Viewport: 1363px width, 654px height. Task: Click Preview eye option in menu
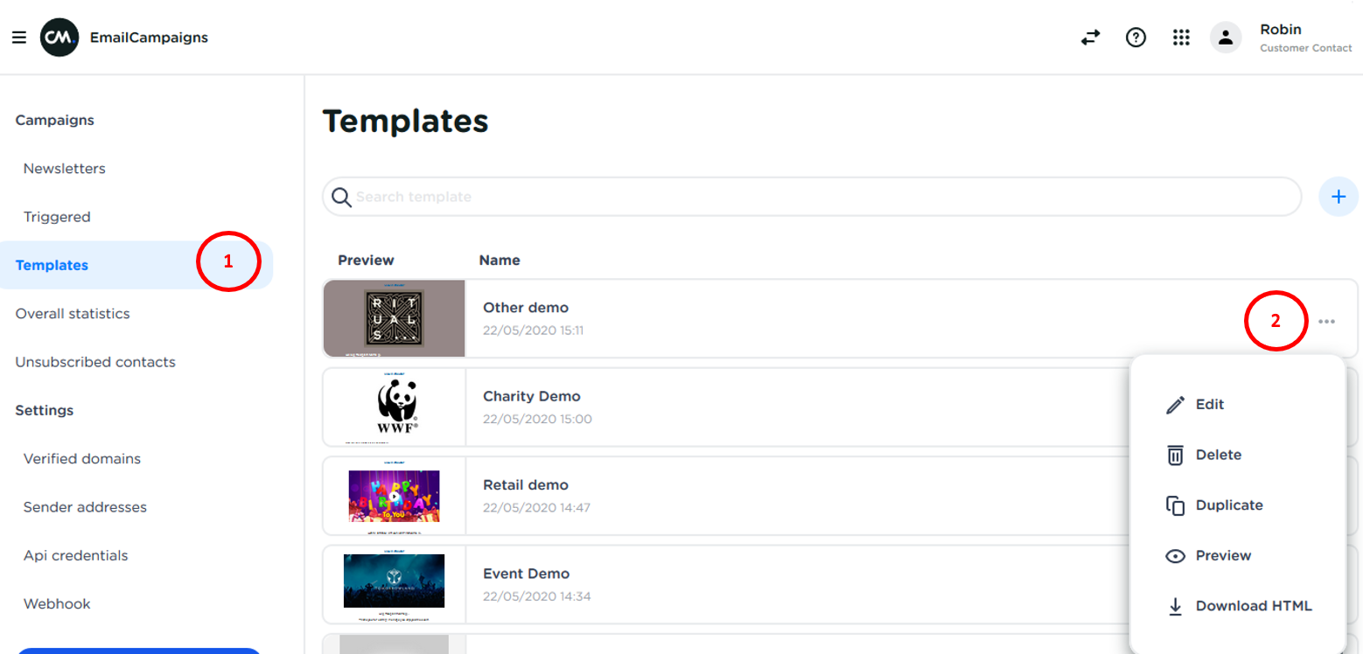[1222, 556]
